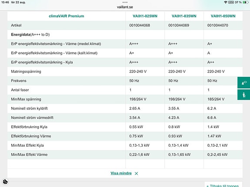Click the VAIH1-050WN column header
This screenshot has width=250, height=187.
point(223,16)
